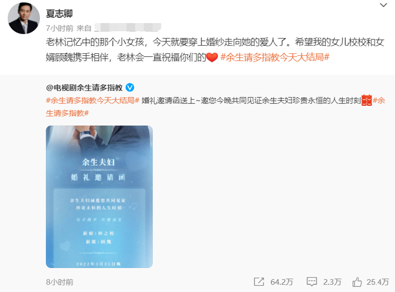Open @电视剧余生请多指教 account link
Viewport: 395px width, 292px height.
(x=84, y=88)
